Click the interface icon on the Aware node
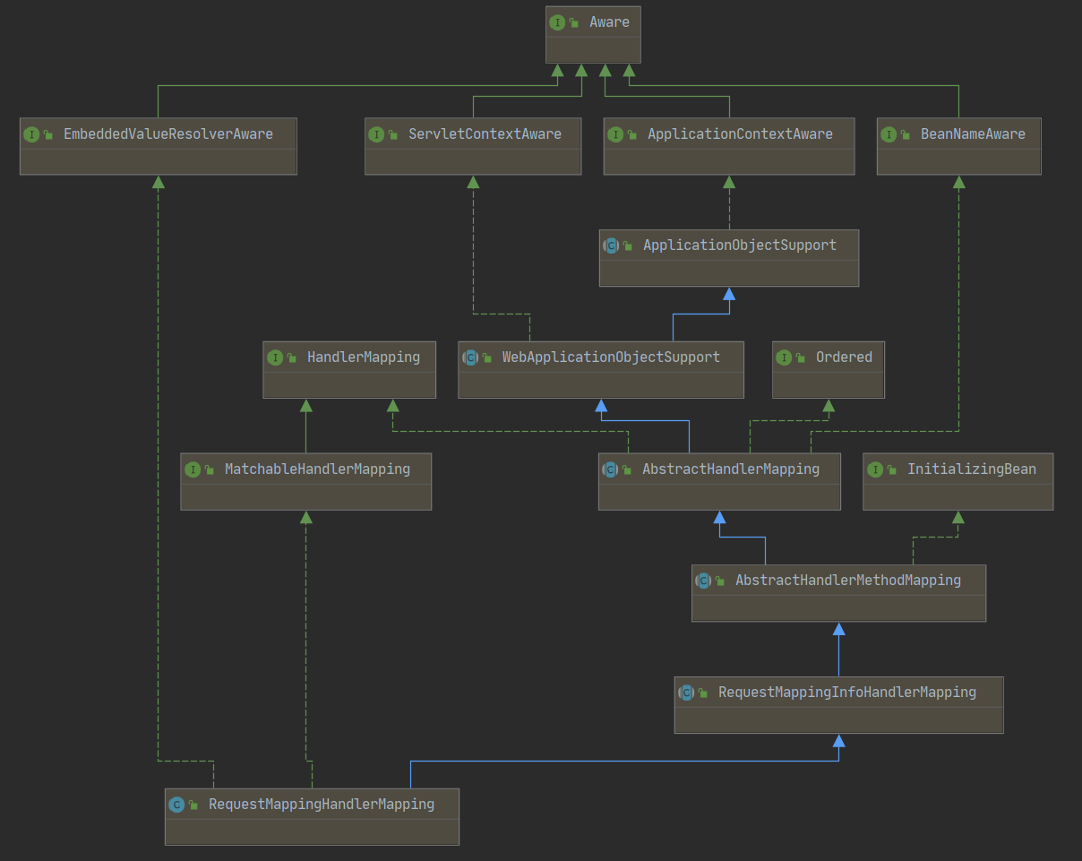This screenshot has height=861, width=1082. (558, 22)
